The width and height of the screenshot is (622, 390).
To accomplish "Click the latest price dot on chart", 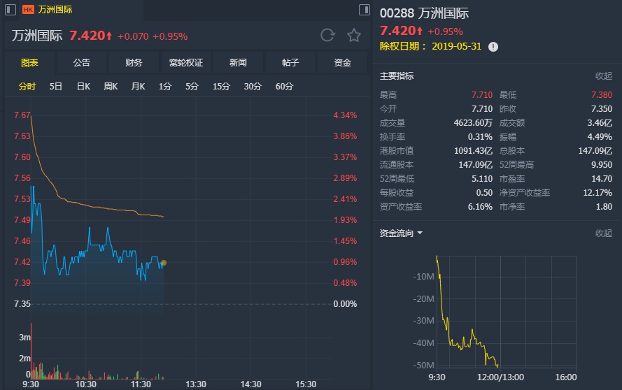I will pos(164,263).
